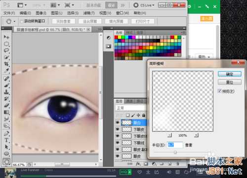Select the Ellipse shape tool
This screenshot has width=247, height=178.
click(x=6, y=153)
